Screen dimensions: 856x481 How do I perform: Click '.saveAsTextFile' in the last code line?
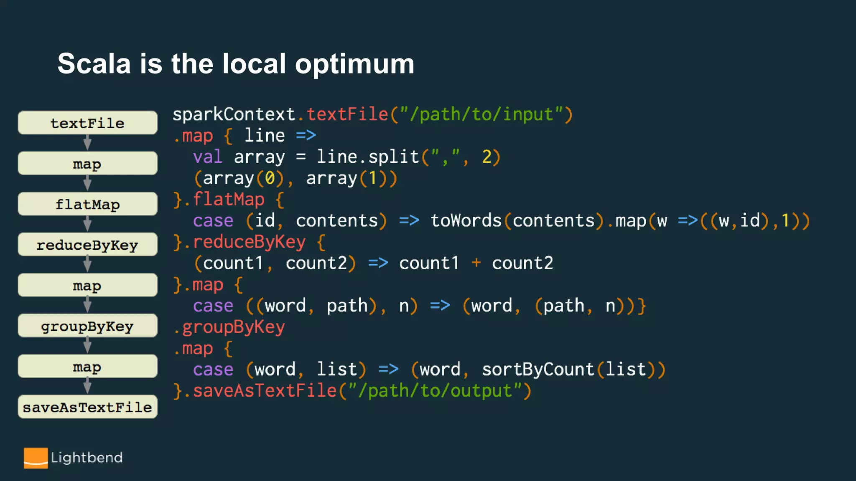[260, 391]
